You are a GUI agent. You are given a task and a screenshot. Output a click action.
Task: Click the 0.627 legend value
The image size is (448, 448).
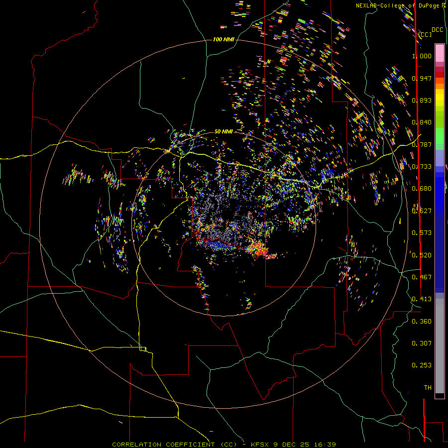coord(422,211)
